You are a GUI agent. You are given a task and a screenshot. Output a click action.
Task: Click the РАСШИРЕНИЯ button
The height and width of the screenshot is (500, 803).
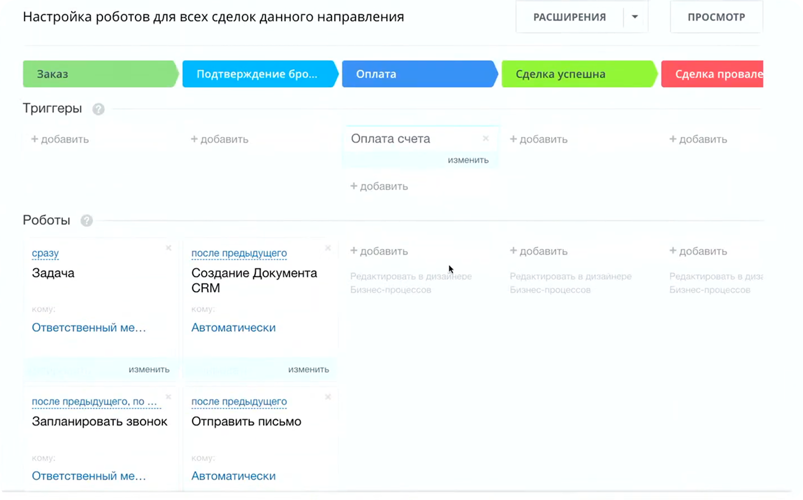point(569,17)
